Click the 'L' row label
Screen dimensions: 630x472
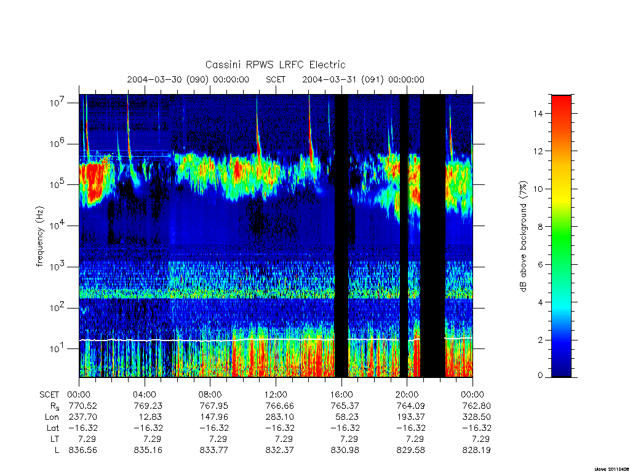(57, 450)
